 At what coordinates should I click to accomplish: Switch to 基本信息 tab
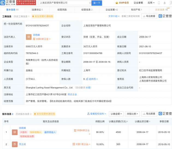tap(12, 10)
